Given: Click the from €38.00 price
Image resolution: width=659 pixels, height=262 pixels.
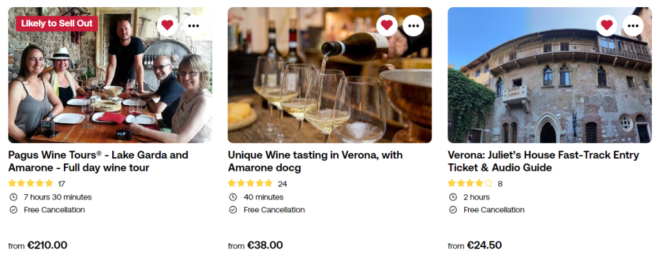Looking at the screenshot, I should coord(255,245).
